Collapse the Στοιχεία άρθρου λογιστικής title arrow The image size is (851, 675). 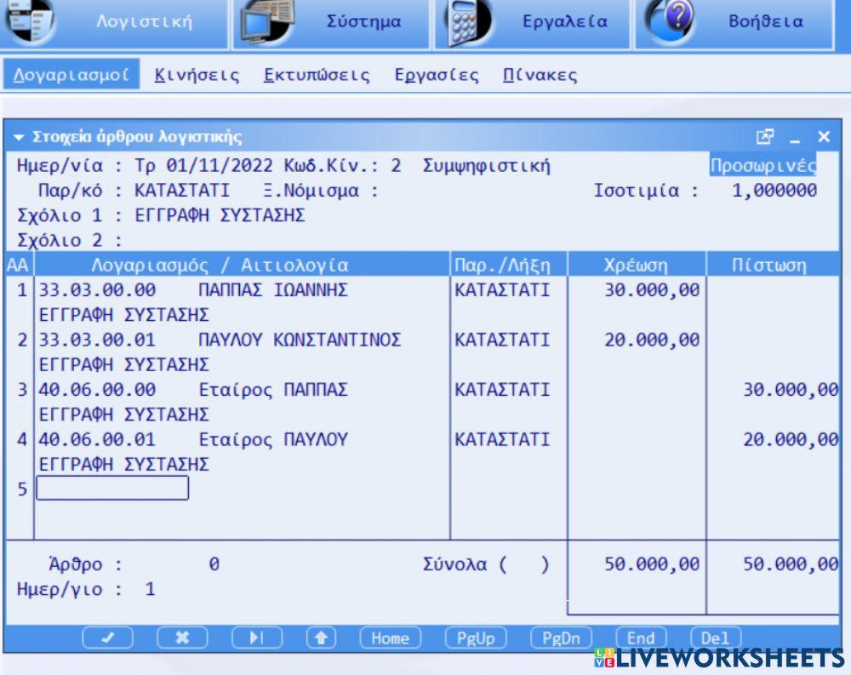(x=20, y=138)
